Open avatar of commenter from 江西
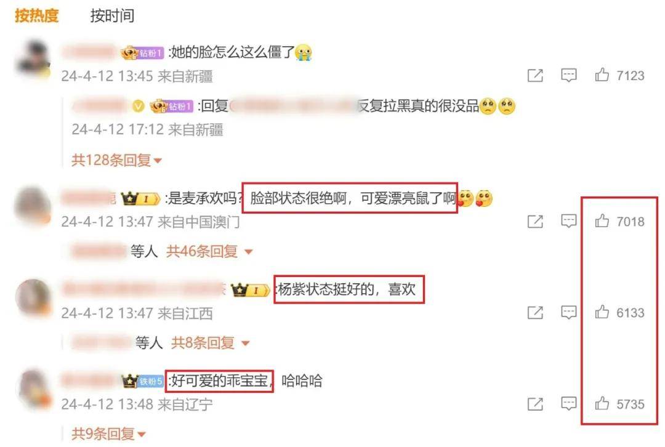Viewport: 665px width, 447px height. [x=33, y=297]
